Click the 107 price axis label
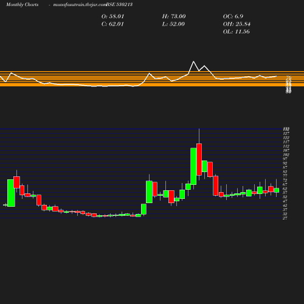This screenshot has height=304, width=304. point(286,150)
